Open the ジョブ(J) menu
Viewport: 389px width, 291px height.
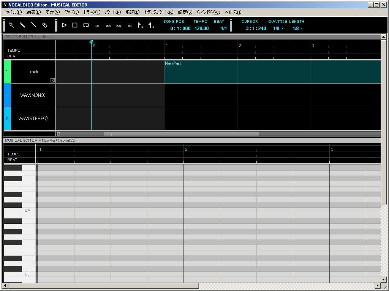[71, 12]
